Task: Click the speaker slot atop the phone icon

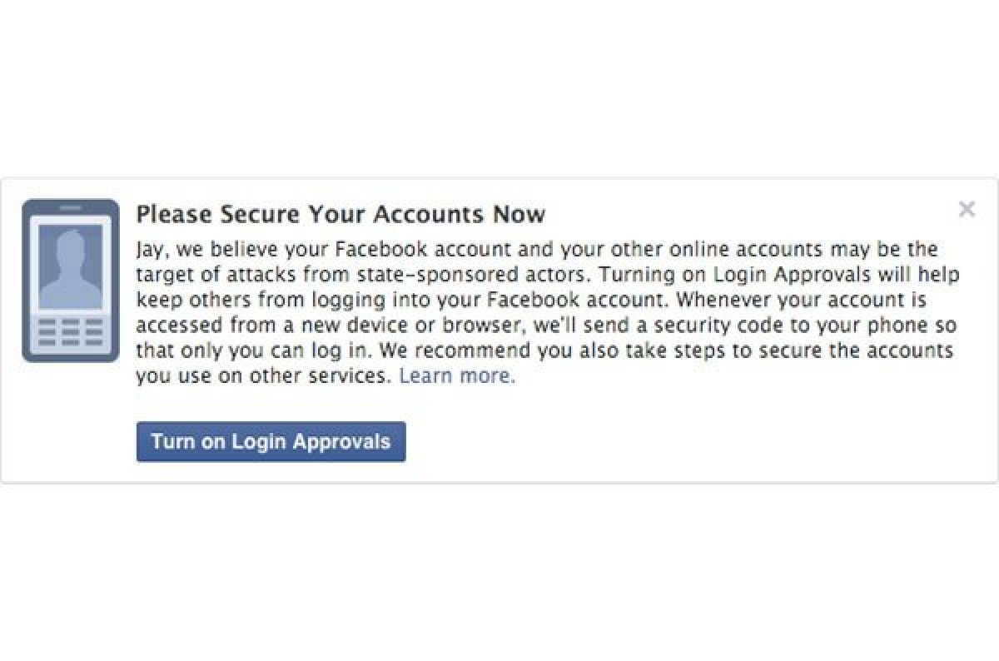Action: pos(71,207)
